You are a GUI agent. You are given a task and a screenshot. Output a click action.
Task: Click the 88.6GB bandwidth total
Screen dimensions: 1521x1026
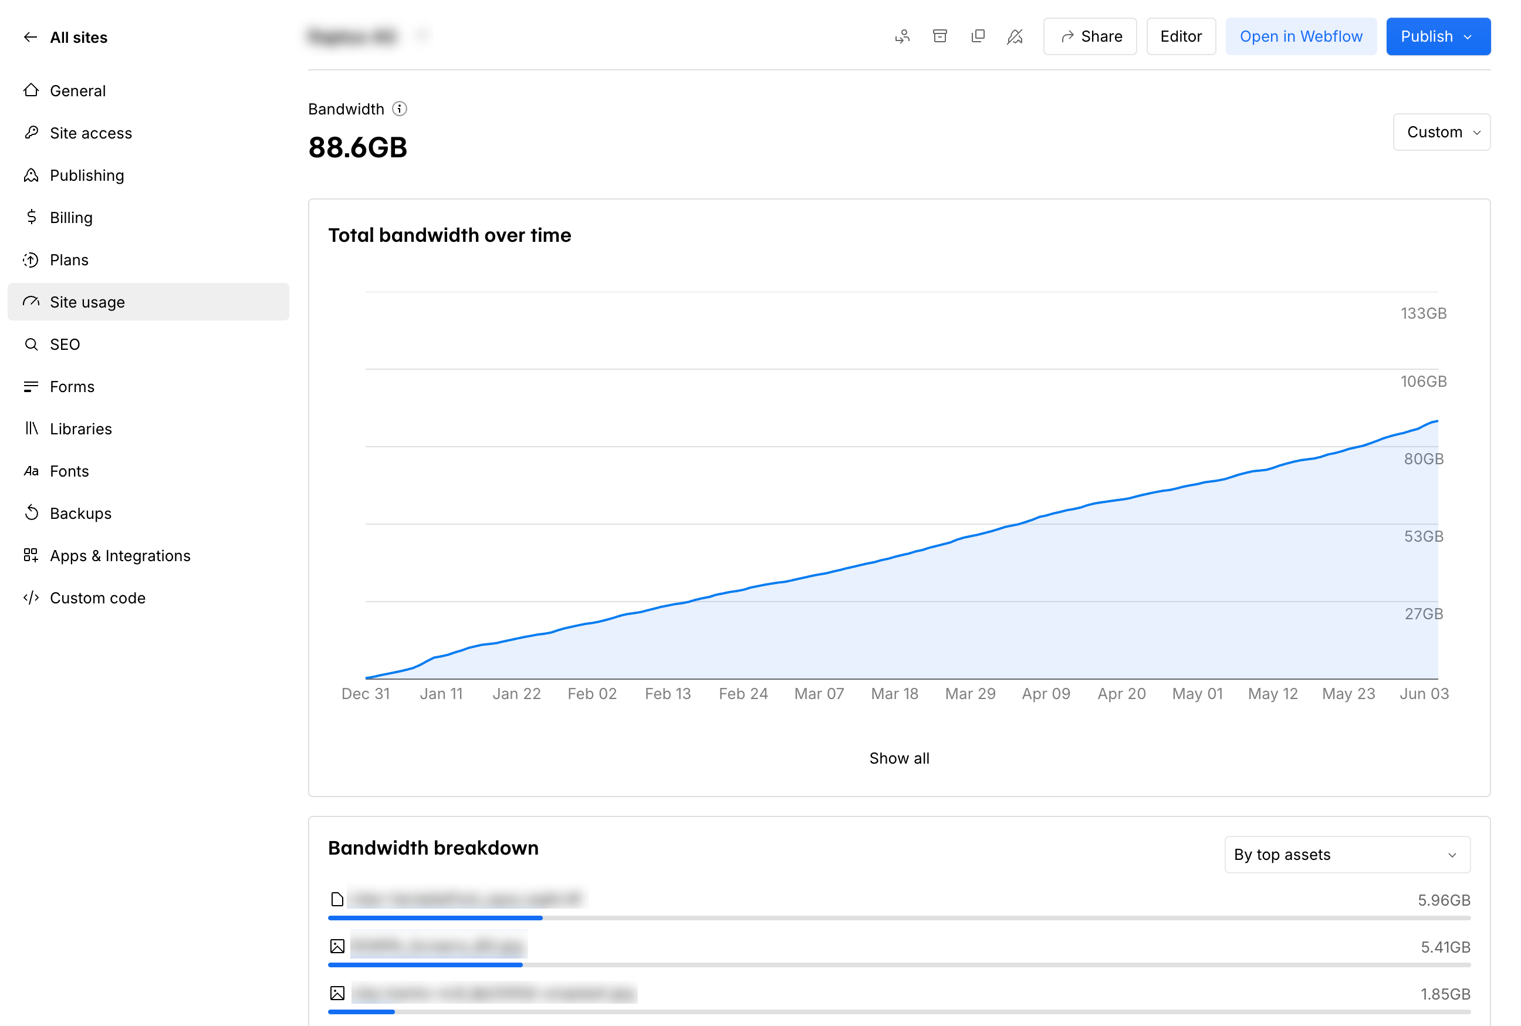[357, 147]
